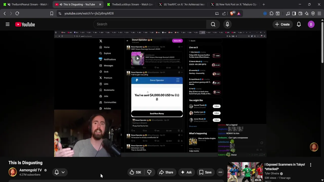Open I Exposed Scammers in Tokyo video title
The width and height of the screenshot is (324, 182).
coord(285,167)
